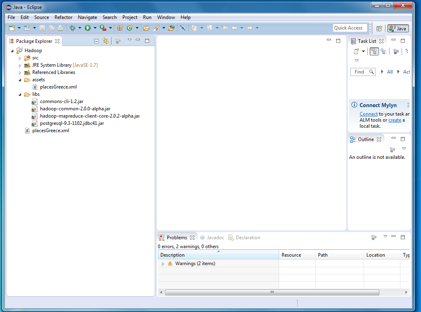Collapse the libs folder
This screenshot has height=312, width=421.
pyautogui.click(x=20, y=94)
